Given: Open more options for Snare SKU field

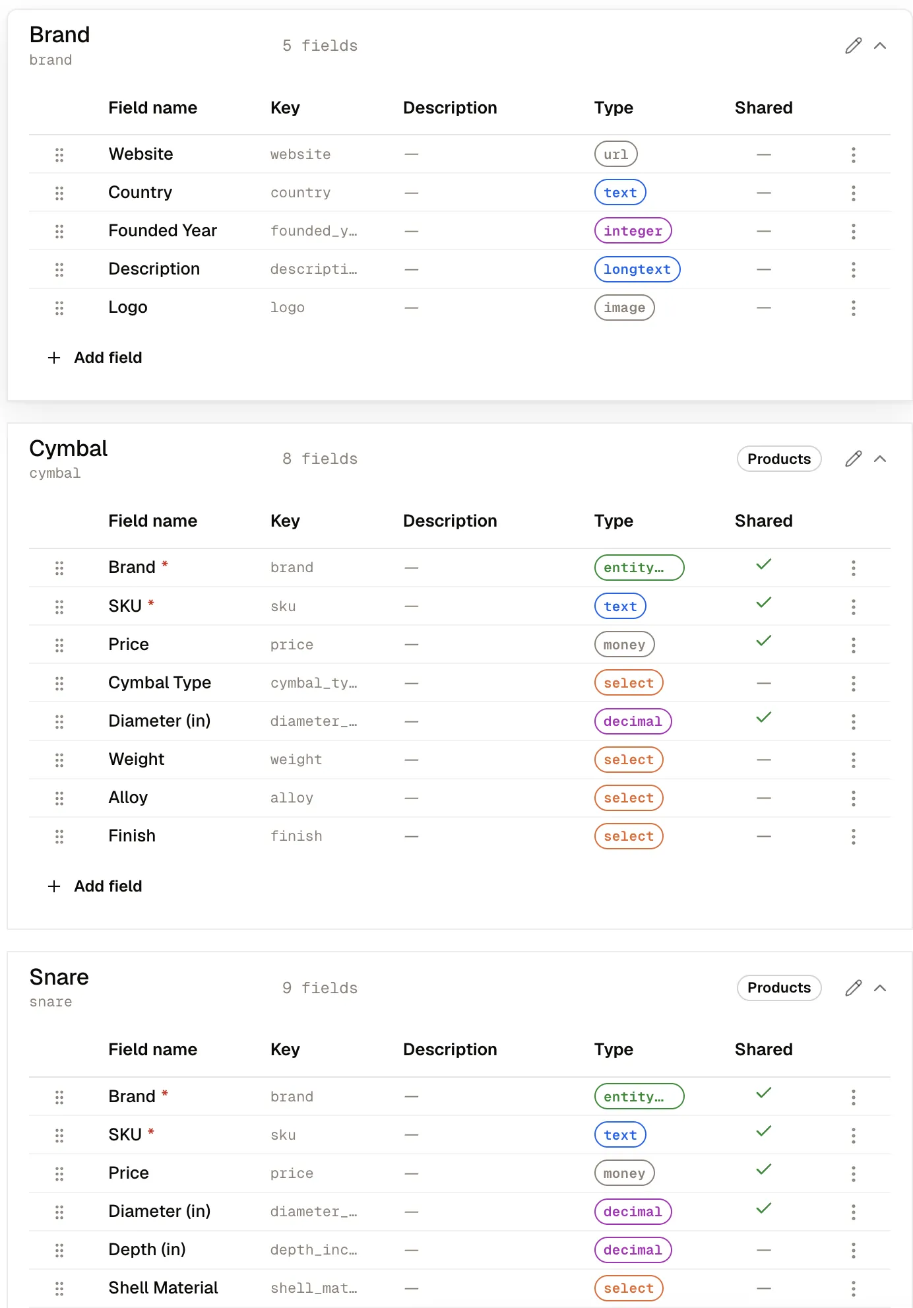Looking at the screenshot, I should pyautogui.click(x=854, y=1135).
